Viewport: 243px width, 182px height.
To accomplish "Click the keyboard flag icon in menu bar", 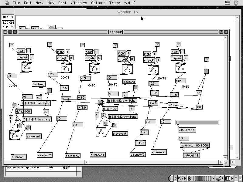I will click(x=227, y=3).
